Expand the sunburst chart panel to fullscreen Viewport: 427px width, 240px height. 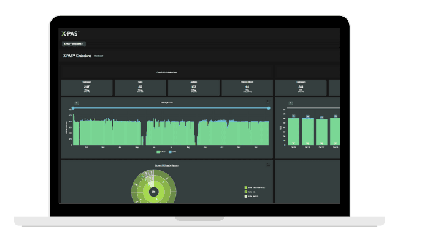pos(268,165)
